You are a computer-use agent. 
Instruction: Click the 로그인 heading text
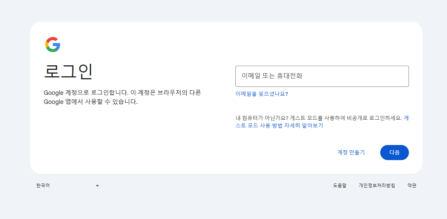click(68, 71)
